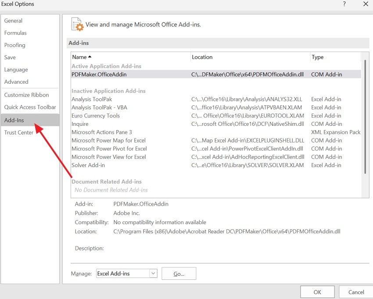Click the help question mark icon
Screen dimensions: 373x299
(344, 4)
